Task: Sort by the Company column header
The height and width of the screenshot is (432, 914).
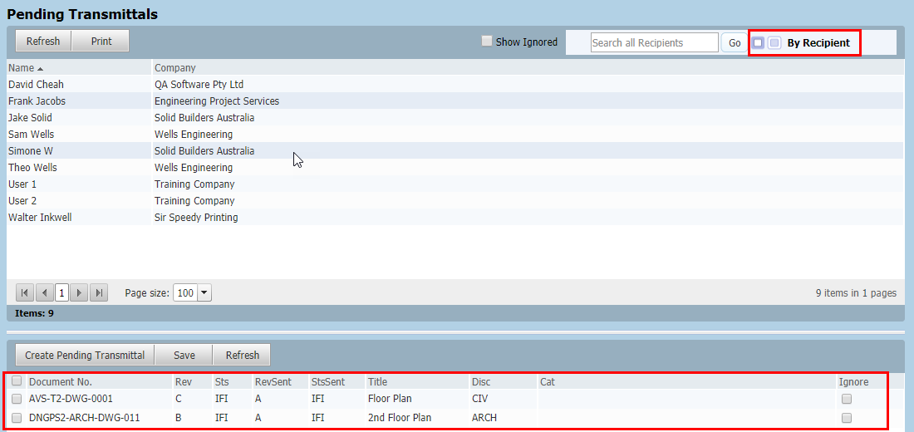Action: point(175,67)
